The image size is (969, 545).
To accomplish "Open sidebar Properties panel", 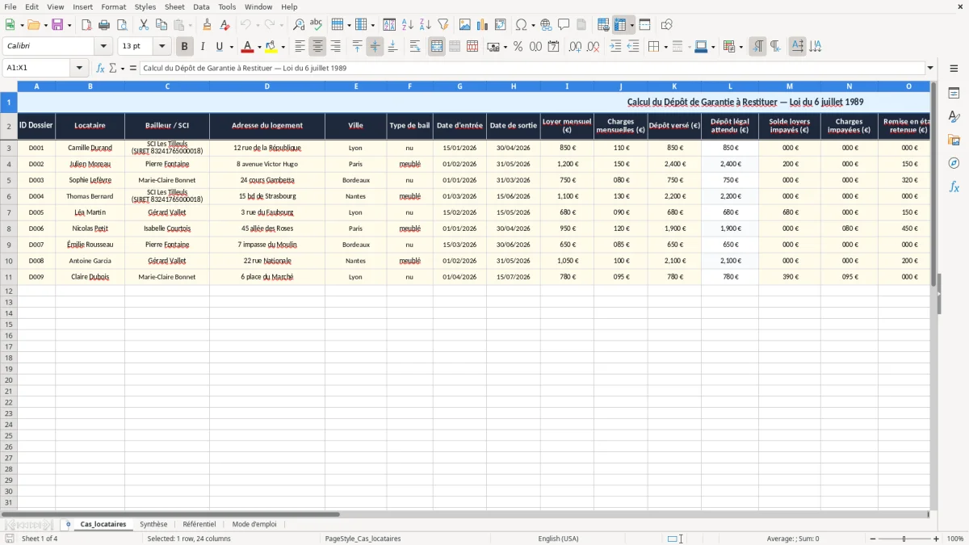I will click(954, 94).
